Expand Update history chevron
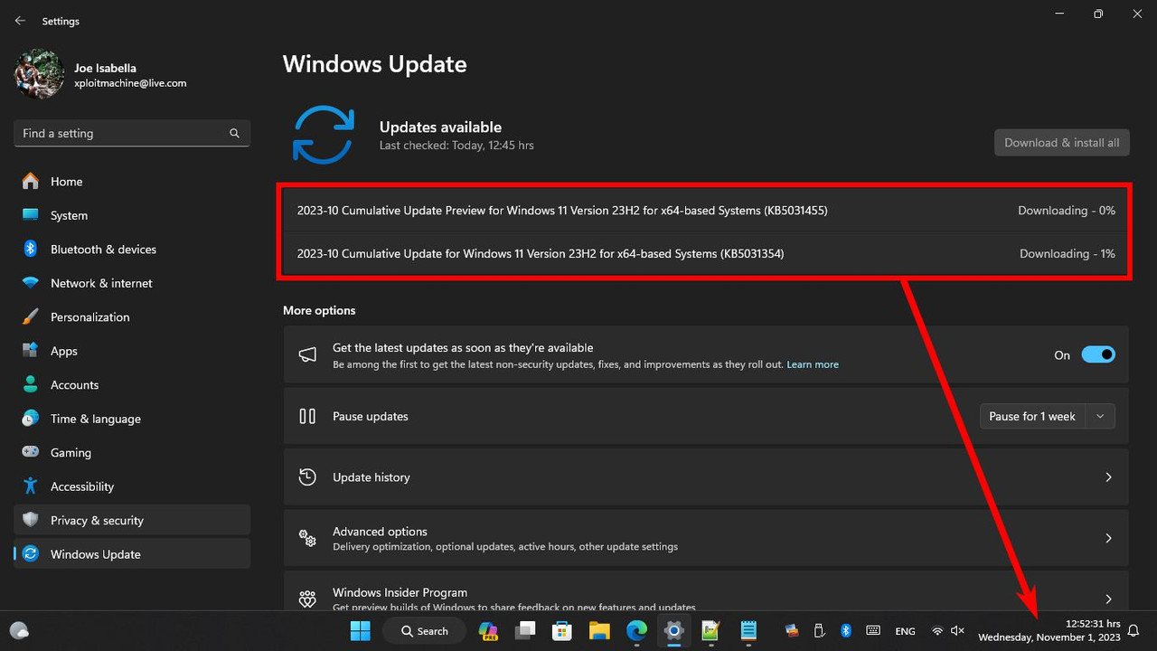This screenshot has height=651, width=1157. [x=1109, y=476]
